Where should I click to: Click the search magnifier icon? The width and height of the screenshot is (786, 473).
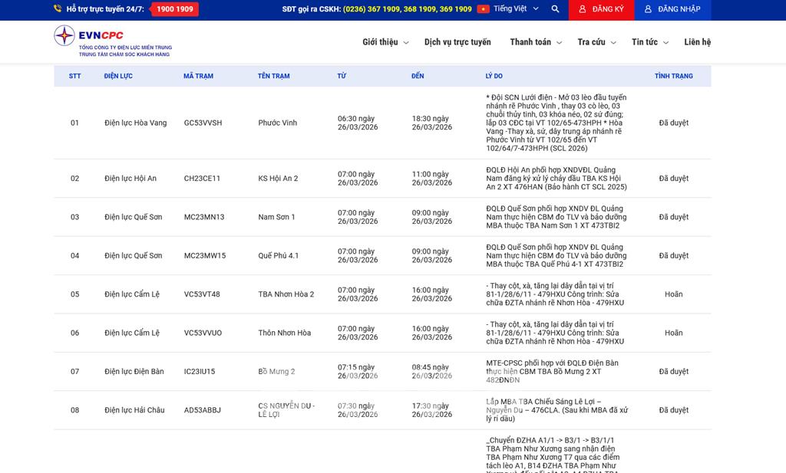(555, 9)
